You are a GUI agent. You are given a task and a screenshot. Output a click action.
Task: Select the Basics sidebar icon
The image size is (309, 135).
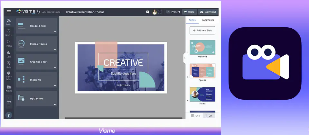(9, 22)
